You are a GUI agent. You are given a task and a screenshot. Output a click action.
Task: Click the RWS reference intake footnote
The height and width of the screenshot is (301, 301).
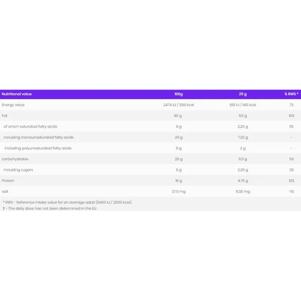pos(68,202)
